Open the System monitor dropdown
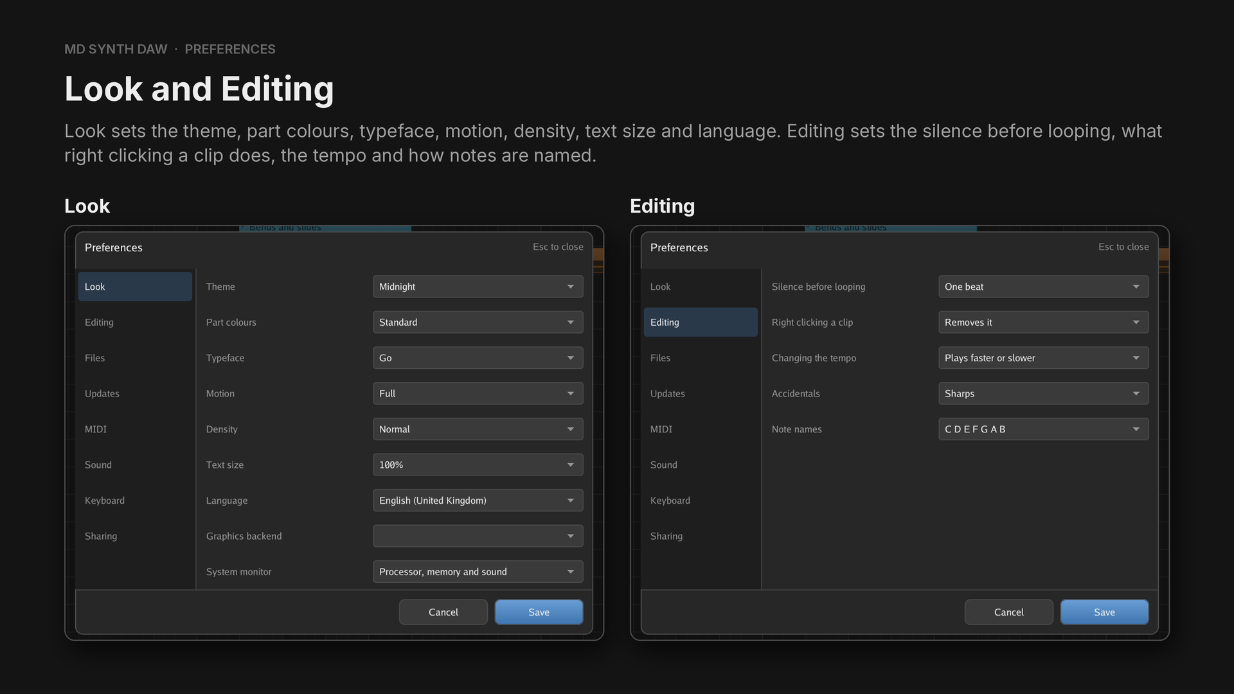The width and height of the screenshot is (1234, 694). click(478, 572)
